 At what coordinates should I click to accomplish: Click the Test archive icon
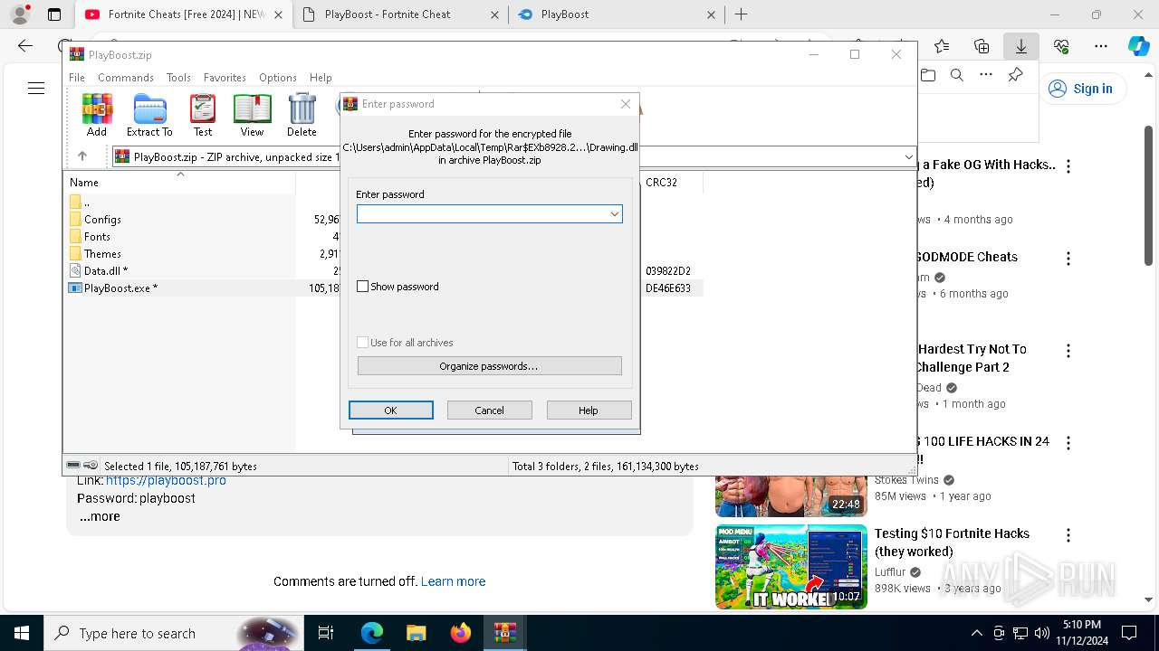[203, 115]
